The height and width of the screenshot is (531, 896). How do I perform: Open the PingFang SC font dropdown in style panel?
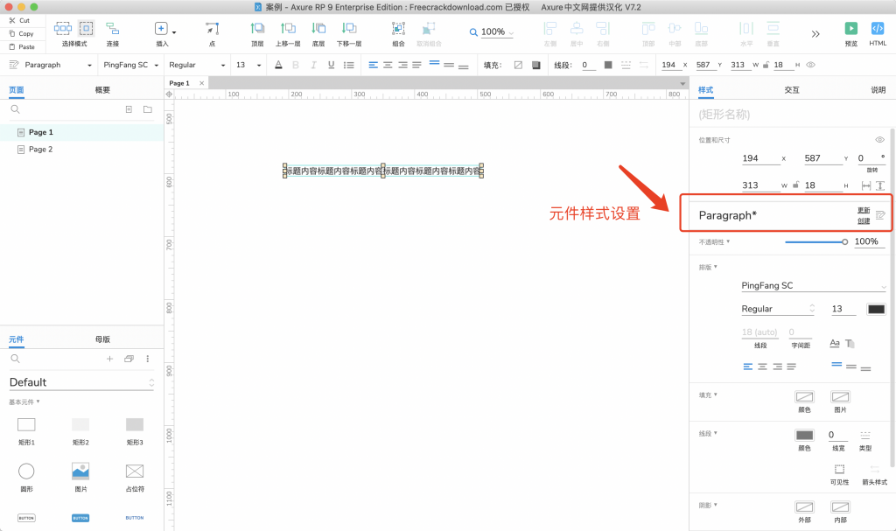(813, 286)
